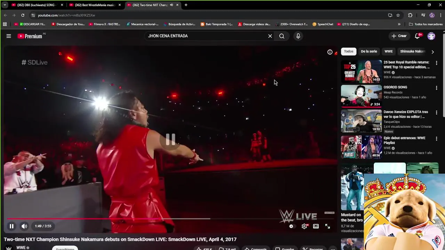Close the Two-time NXT Champion tab
The width and height of the screenshot is (445, 250).
177,5
